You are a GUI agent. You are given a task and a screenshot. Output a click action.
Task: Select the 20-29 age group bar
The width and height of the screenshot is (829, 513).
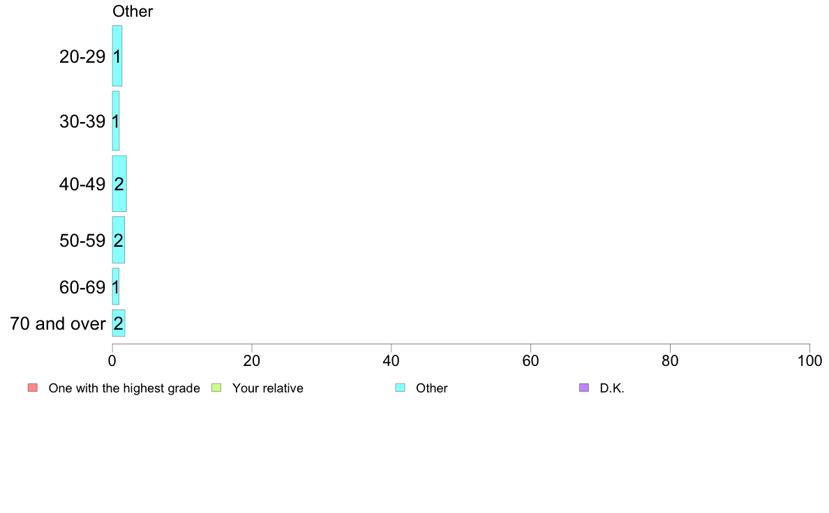(117, 56)
